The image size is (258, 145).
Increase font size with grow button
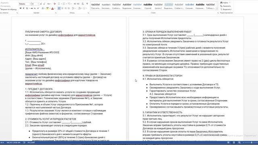tap(41, 4)
